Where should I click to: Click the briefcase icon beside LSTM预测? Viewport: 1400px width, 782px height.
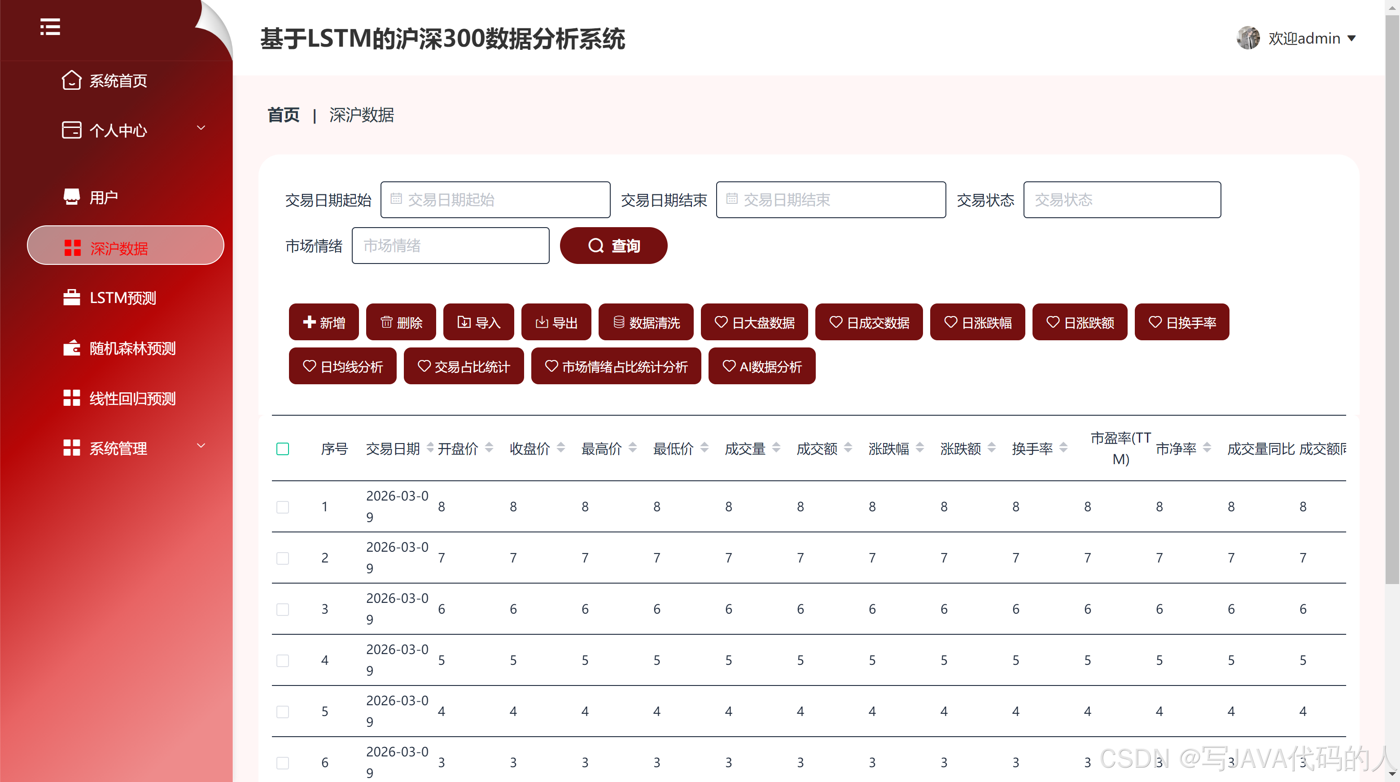(x=71, y=298)
